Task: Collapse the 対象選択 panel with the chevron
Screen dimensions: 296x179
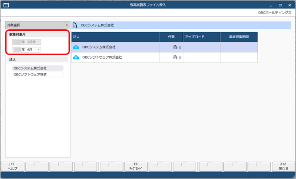Action: click(x=67, y=25)
